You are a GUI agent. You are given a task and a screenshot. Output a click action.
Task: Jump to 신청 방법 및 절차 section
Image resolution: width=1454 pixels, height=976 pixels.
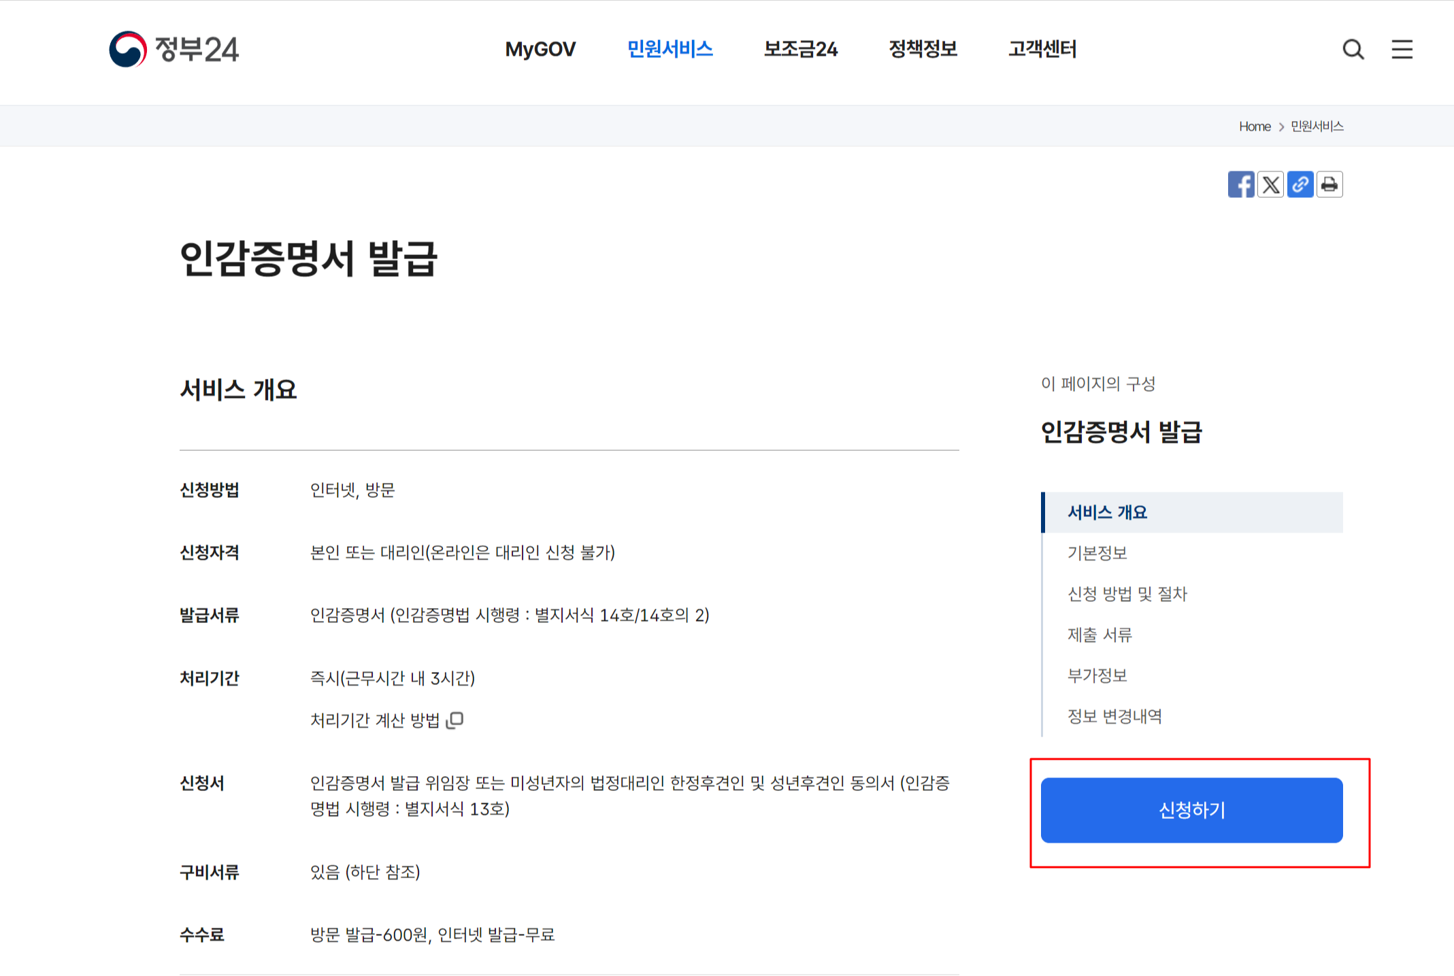coord(1127,594)
